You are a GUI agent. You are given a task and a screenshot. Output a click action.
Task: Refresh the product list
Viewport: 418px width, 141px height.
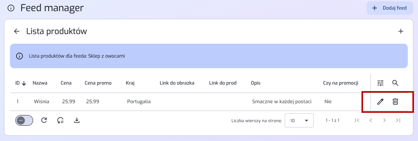pos(44,120)
